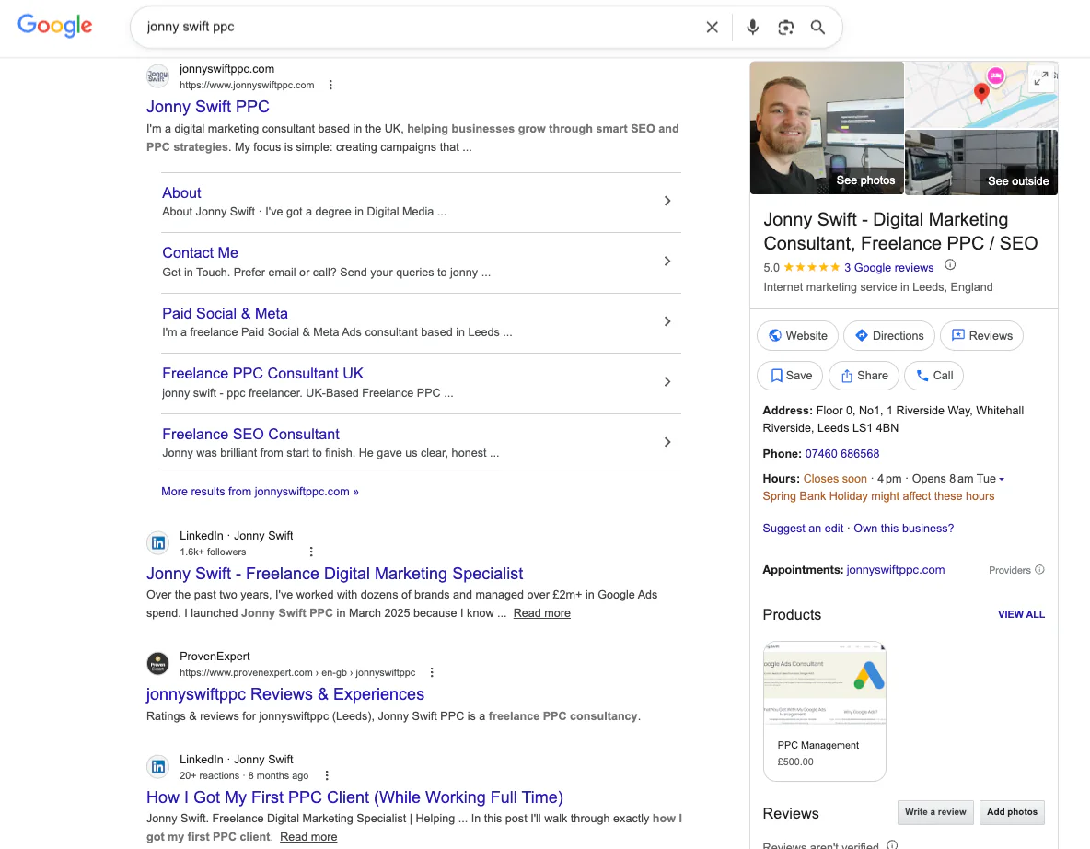This screenshot has width=1090, height=849.
Task: Expand the map with the expand arrows icon
Action: coord(1040,78)
